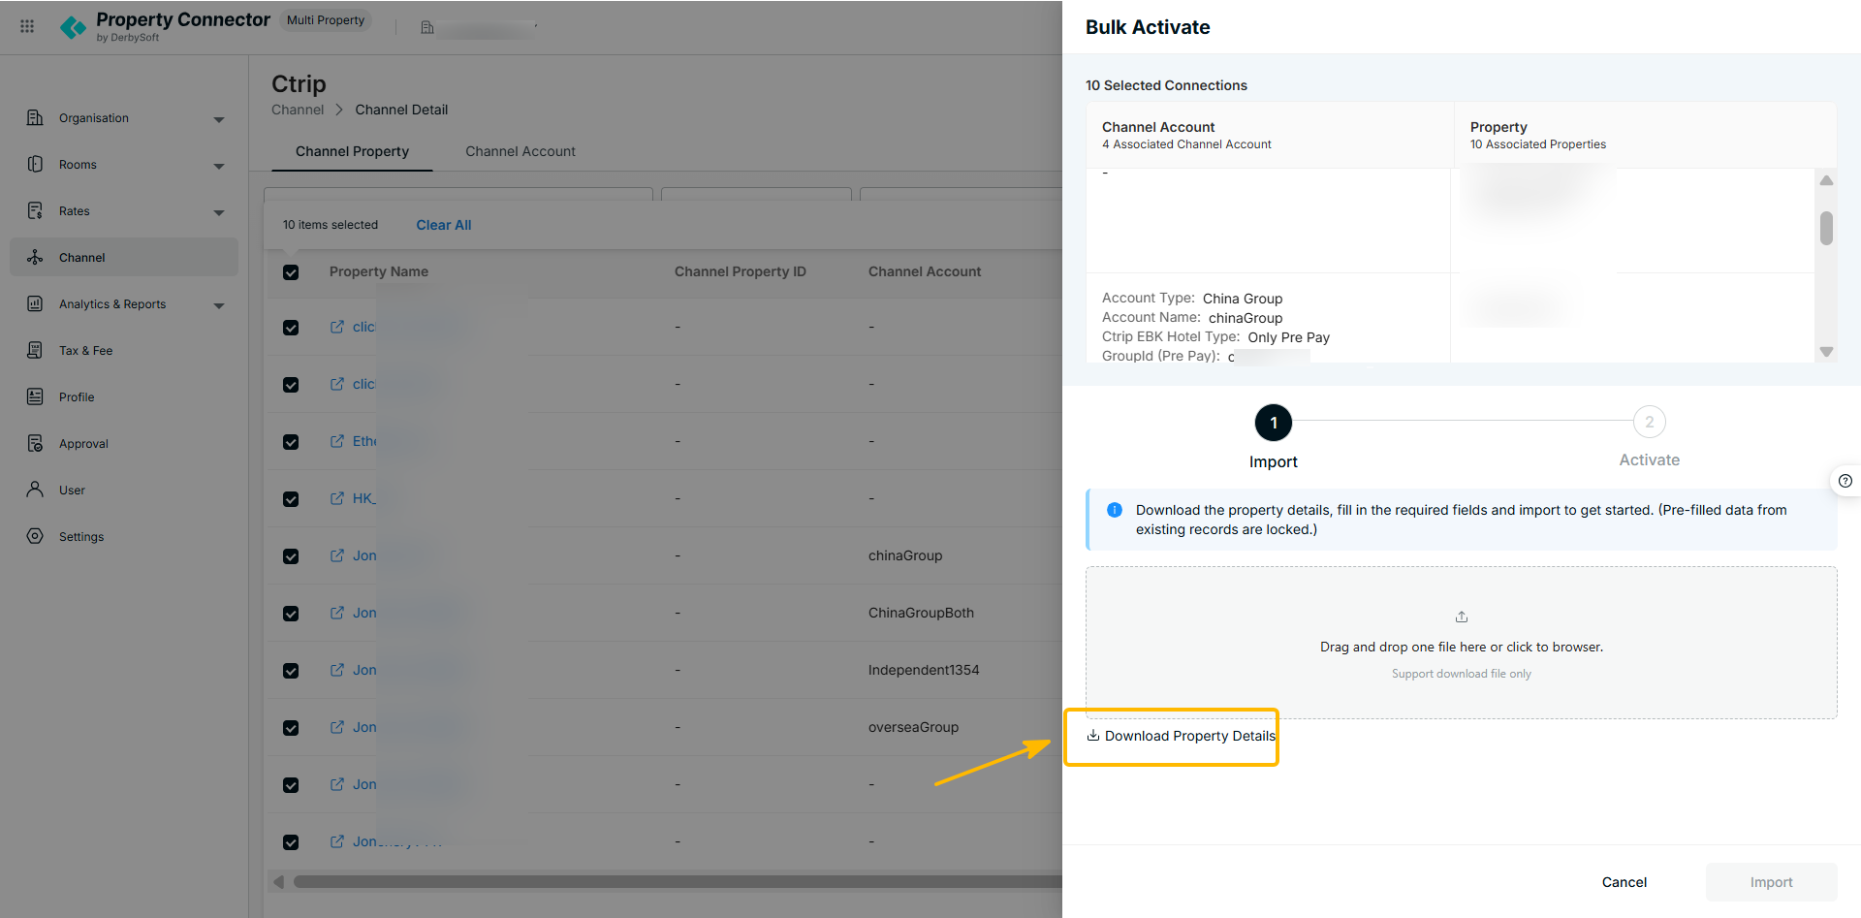Click the Import button
The image size is (1861, 918).
point(1772,882)
